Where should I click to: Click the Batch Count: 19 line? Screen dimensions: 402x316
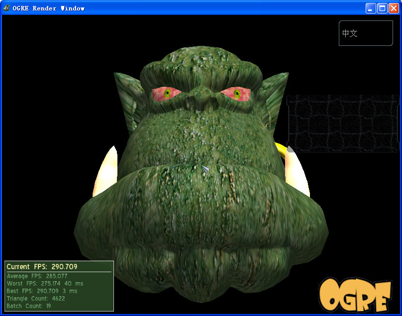(x=29, y=306)
